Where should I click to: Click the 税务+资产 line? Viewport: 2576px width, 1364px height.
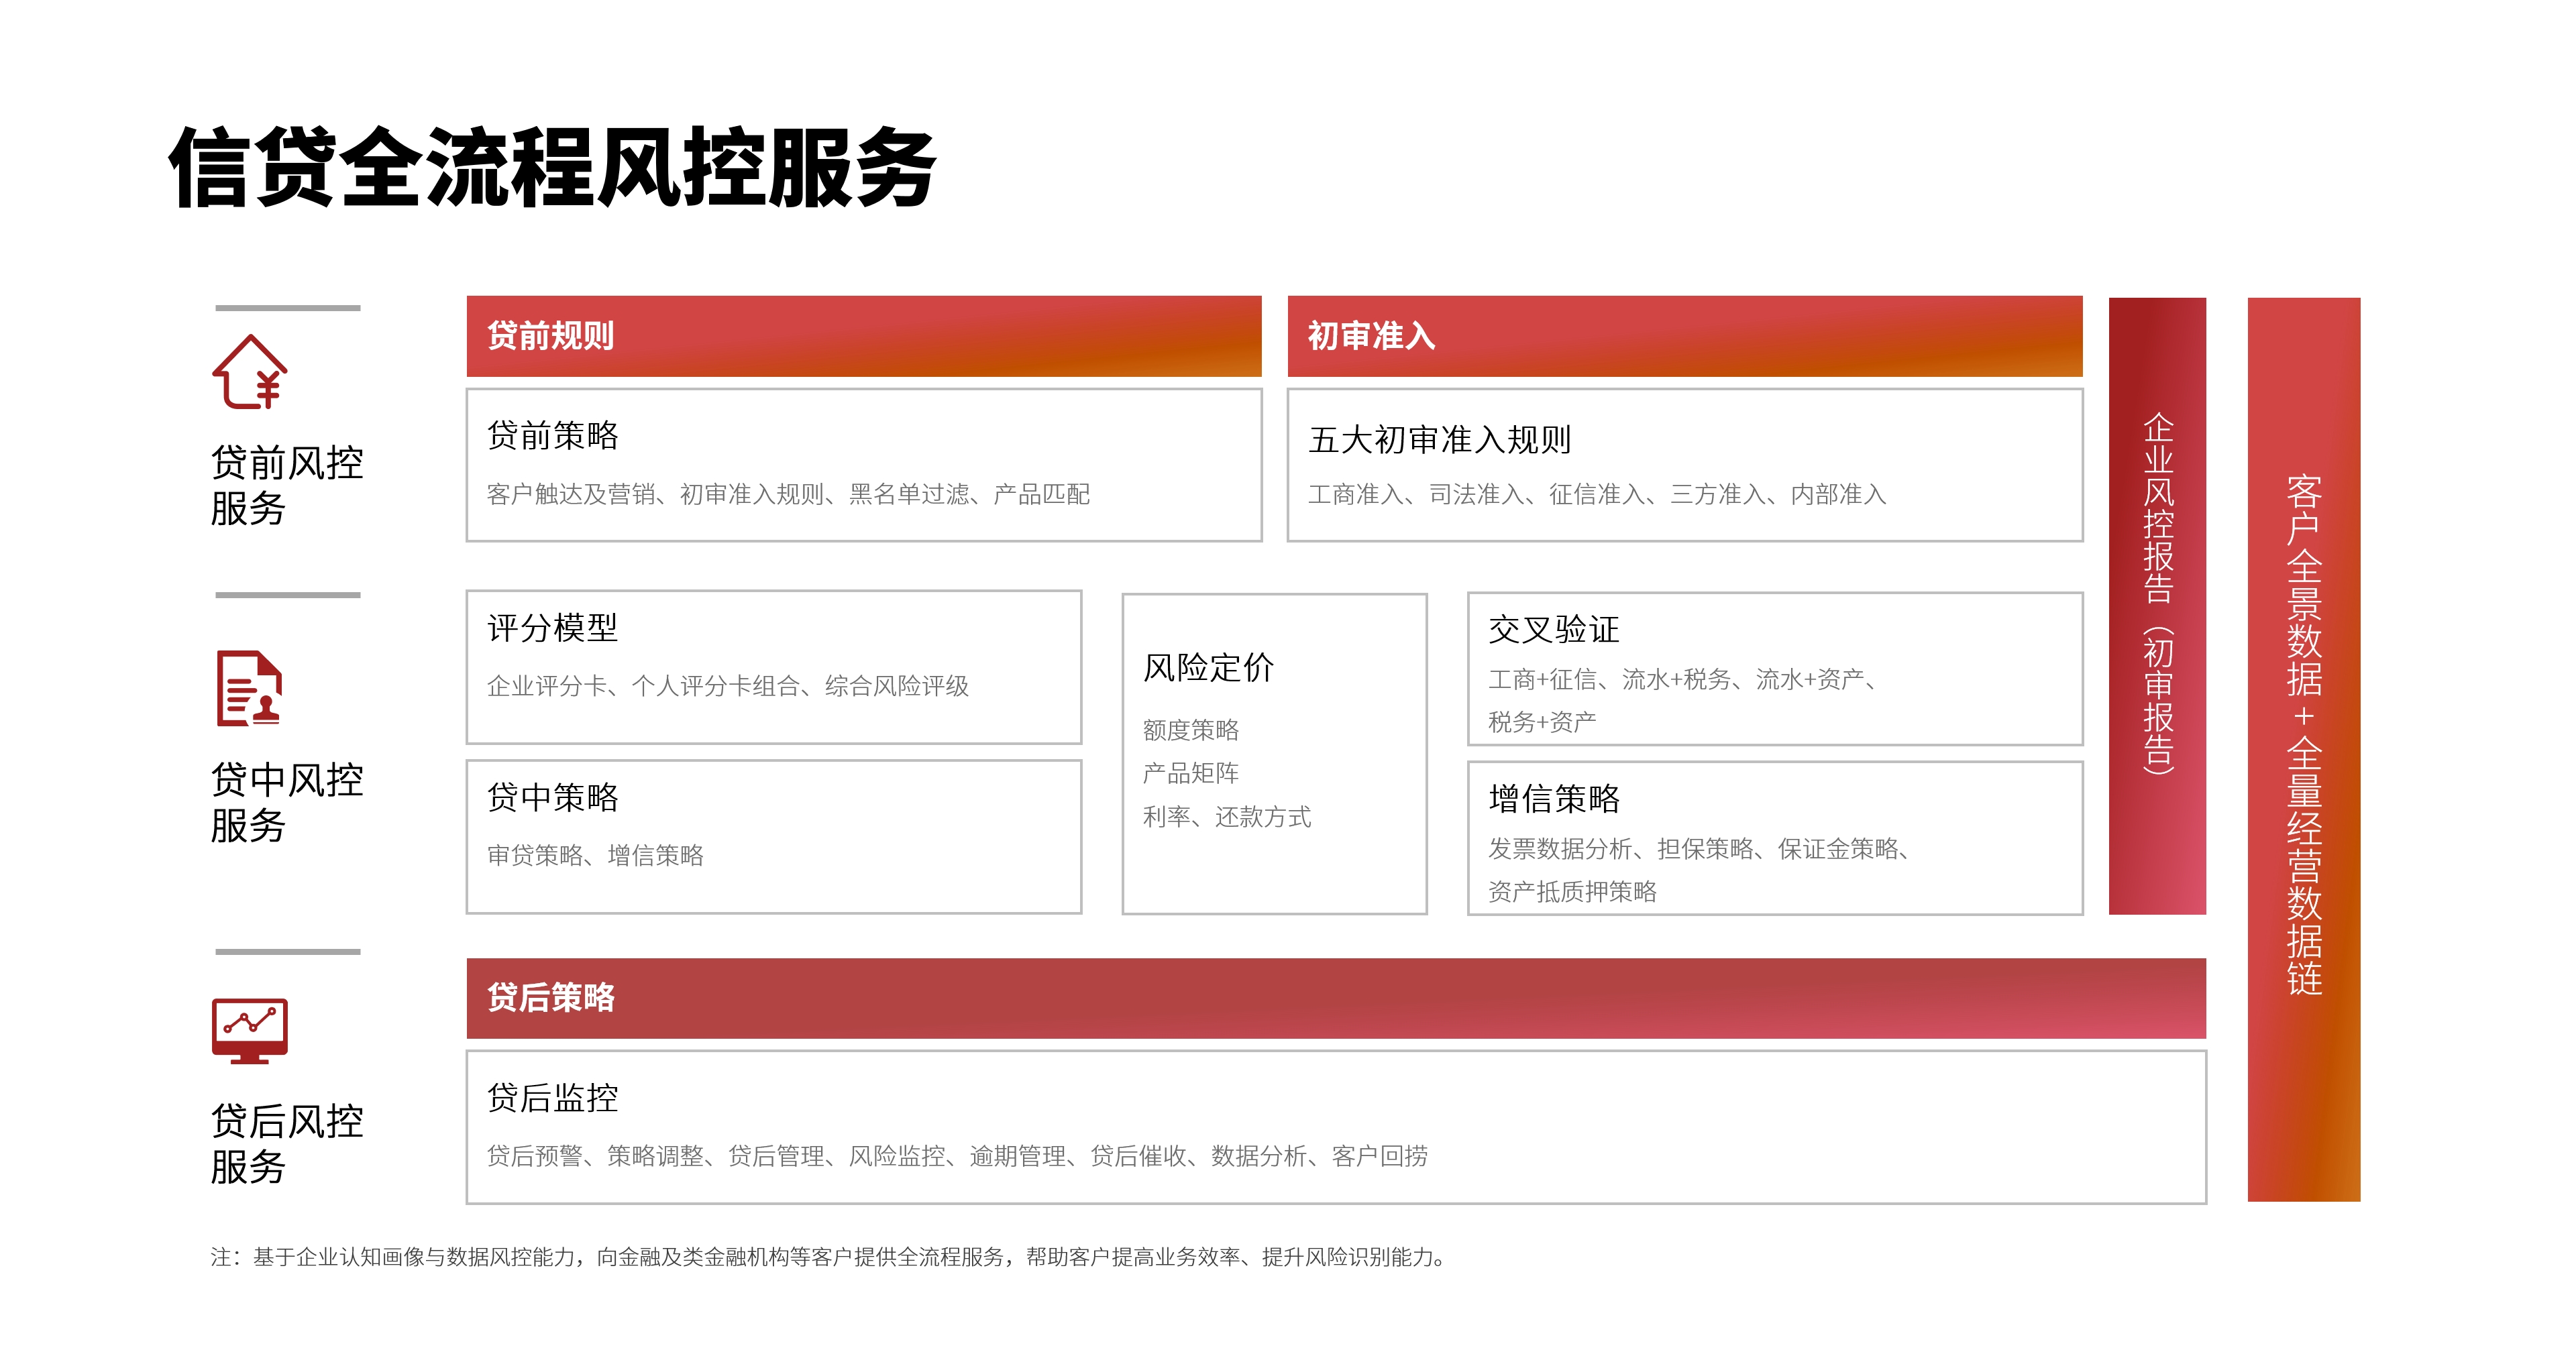click(1542, 722)
